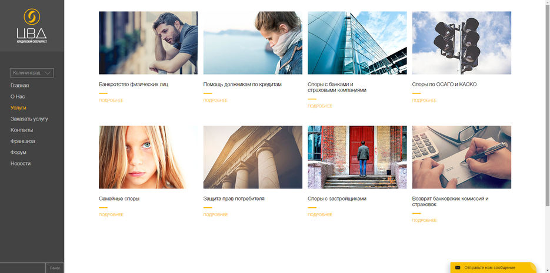Viewport: 550px width, 273px height.
Task: Click the search input field
Action: click(x=23, y=268)
